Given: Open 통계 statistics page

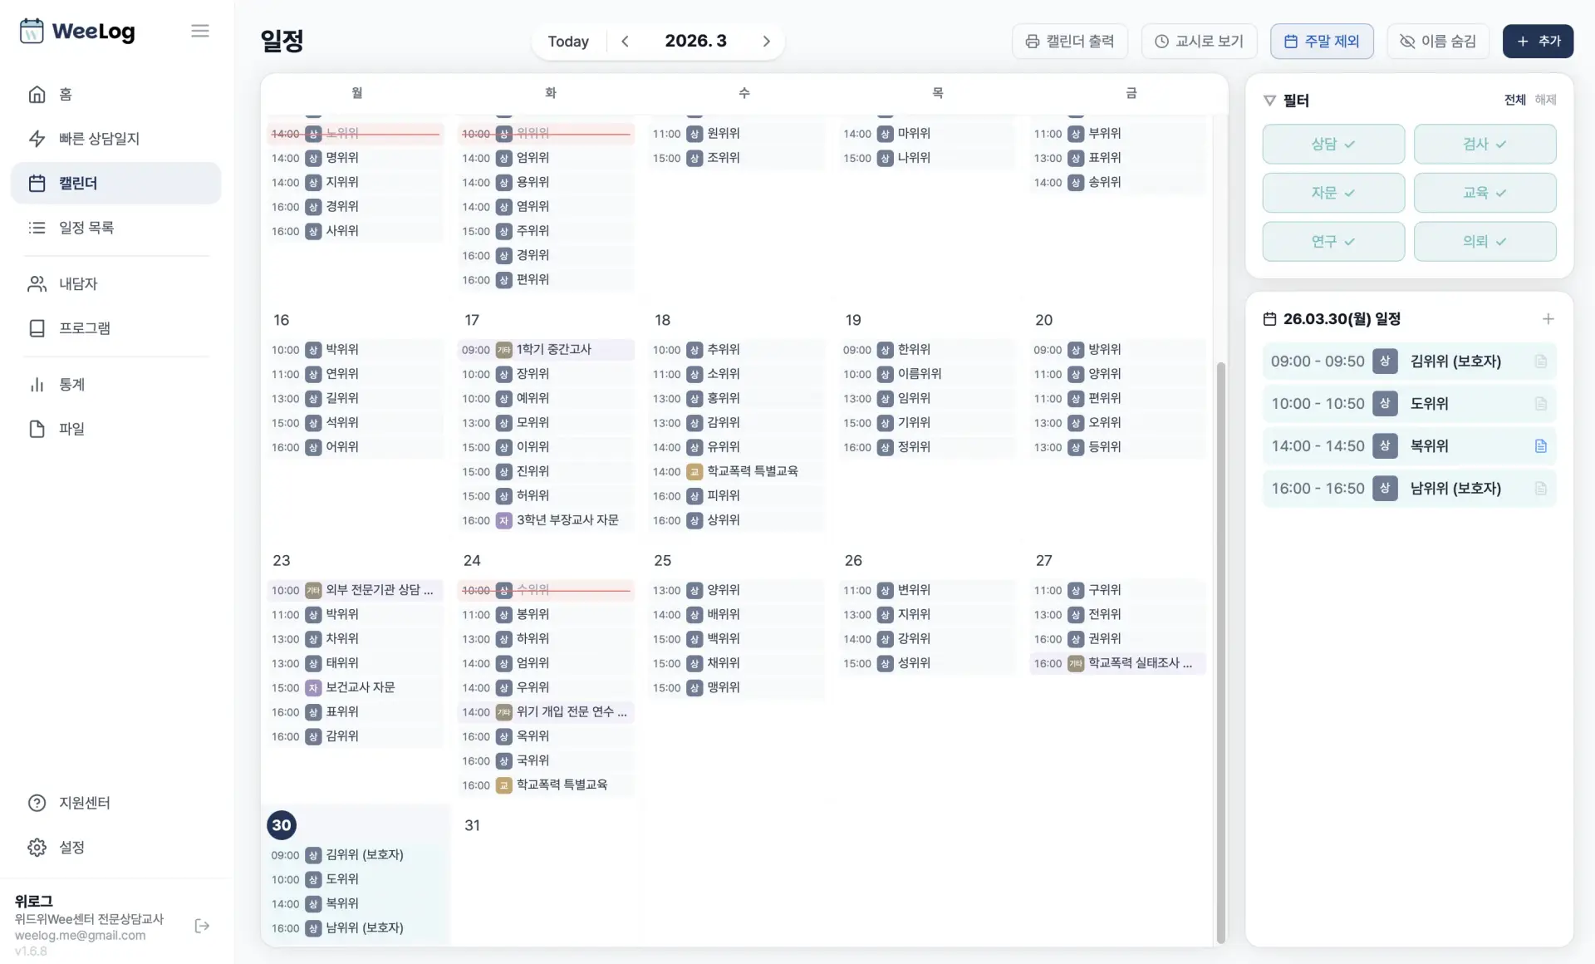Looking at the screenshot, I should tap(71, 385).
